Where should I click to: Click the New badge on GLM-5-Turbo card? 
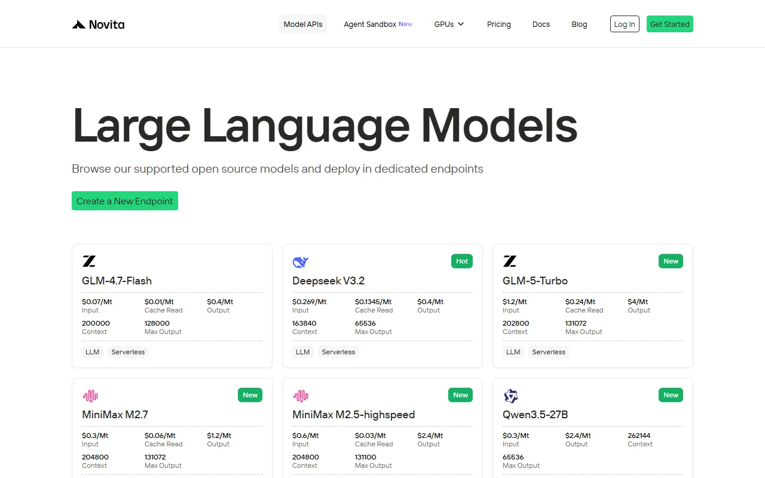[x=671, y=261]
